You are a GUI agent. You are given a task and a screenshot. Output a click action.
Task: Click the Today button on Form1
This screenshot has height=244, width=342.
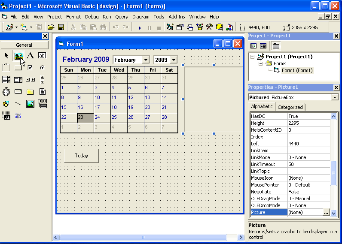pyautogui.click(x=81, y=156)
